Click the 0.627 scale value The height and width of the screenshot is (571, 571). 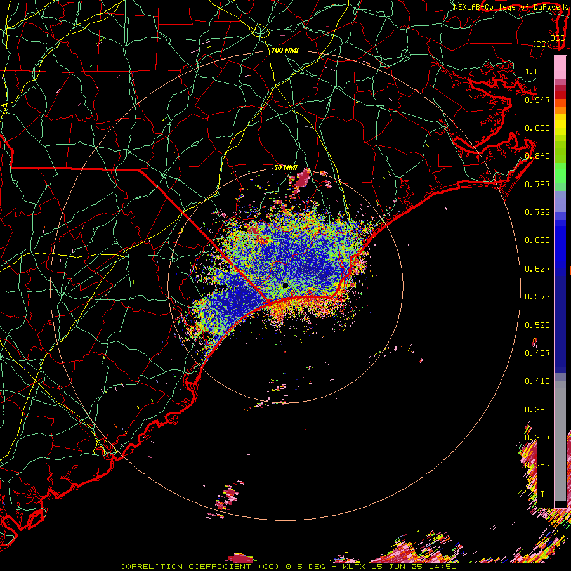(537, 269)
